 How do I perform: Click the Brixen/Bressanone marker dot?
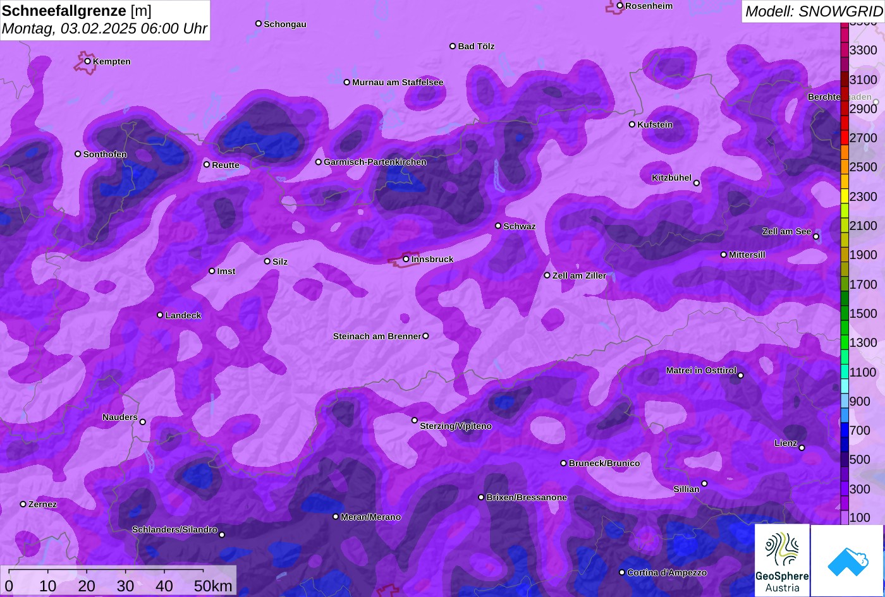(481, 497)
